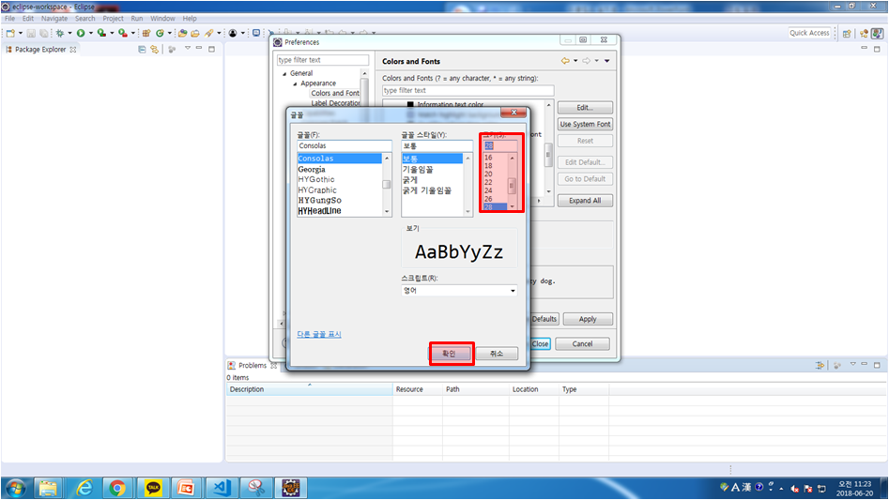Open the Problems view menu triangle
This screenshot has width=889, height=500.
pyautogui.click(x=852, y=364)
